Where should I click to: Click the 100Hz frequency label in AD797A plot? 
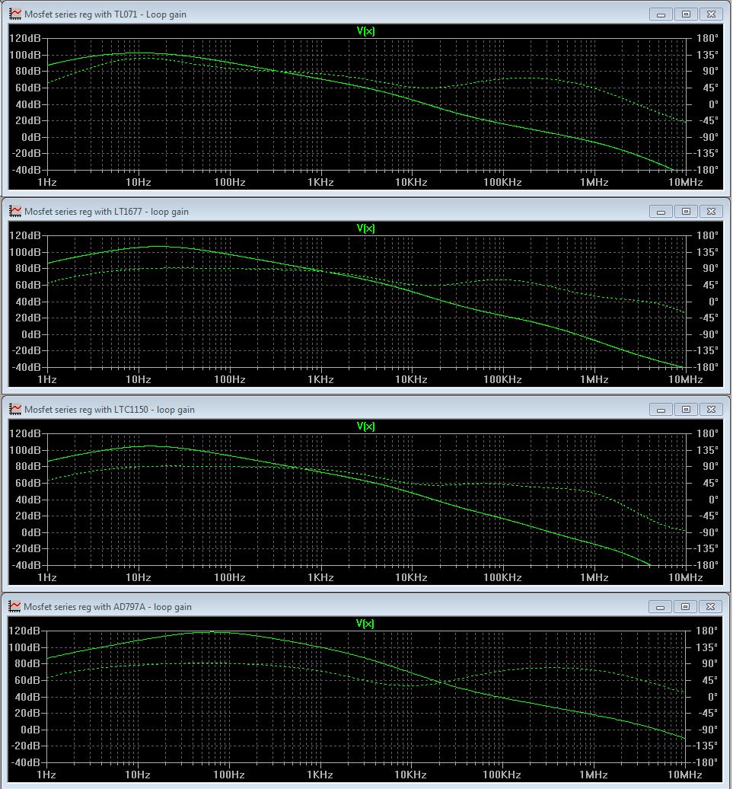(x=229, y=775)
